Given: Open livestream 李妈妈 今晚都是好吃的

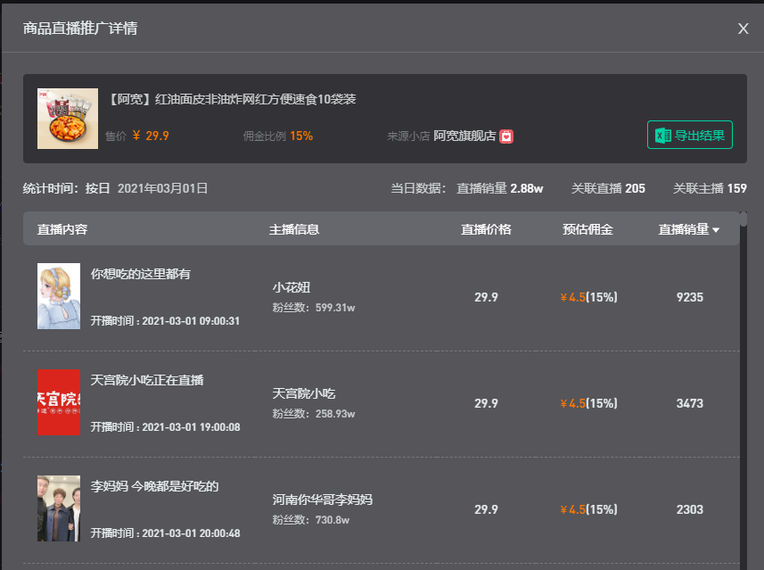Looking at the screenshot, I should click(154, 486).
